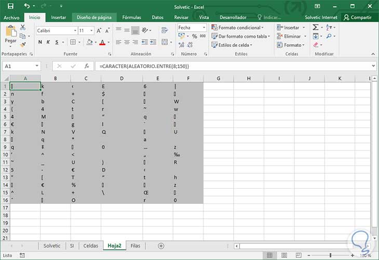Viewport: 379px width, 260px height.
Task: Toggle Bold (N) formatting
Action: point(40,42)
